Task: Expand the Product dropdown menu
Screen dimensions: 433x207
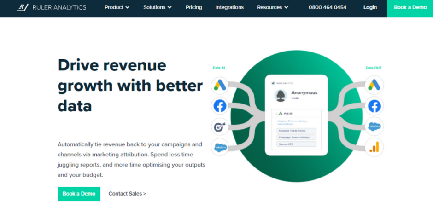Action: click(x=117, y=7)
